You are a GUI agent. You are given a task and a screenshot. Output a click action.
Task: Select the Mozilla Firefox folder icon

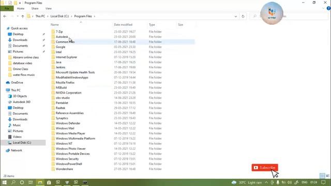53,83
